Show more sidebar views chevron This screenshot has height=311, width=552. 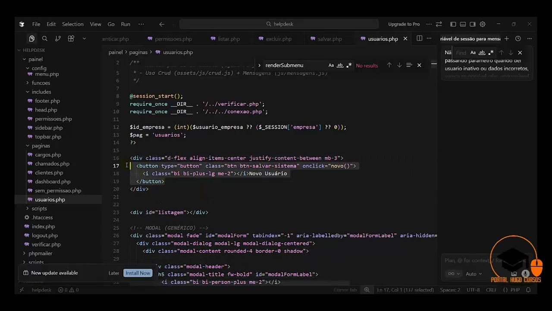[x=84, y=38]
